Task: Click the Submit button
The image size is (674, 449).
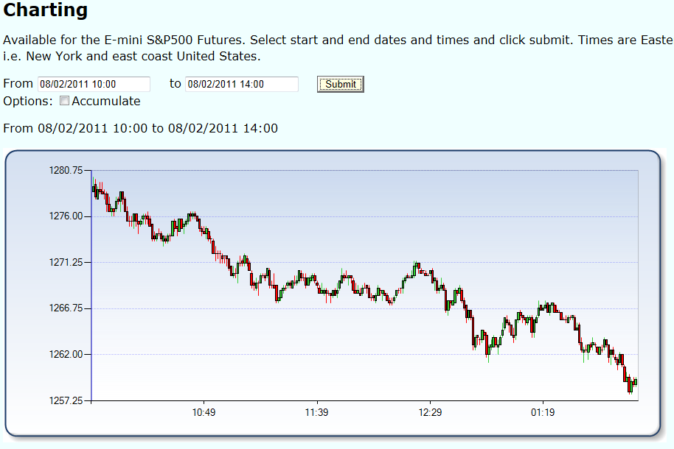Action: coord(341,84)
